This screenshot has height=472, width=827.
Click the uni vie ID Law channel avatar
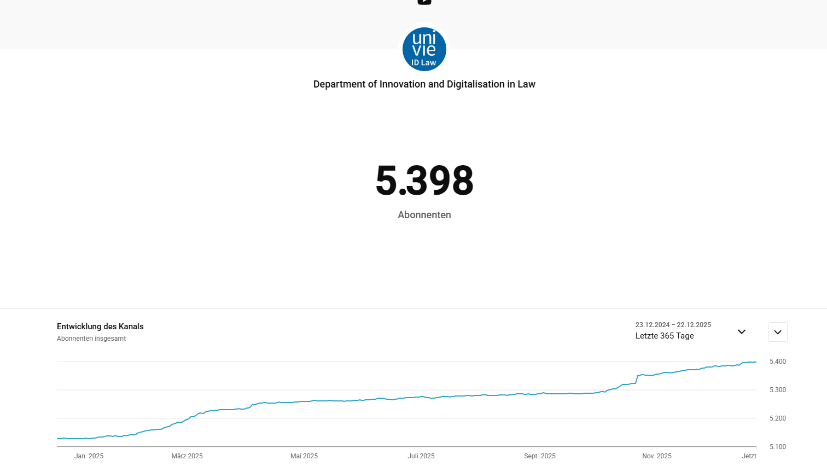pos(424,49)
